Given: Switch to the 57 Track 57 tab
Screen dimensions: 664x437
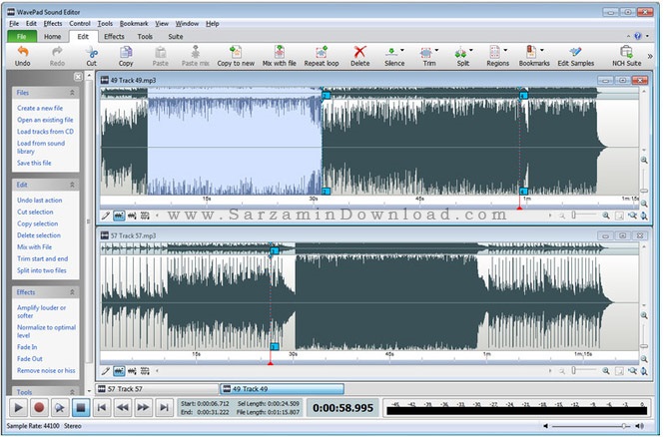Looking at the screenshot, I should tap(125, 388).
